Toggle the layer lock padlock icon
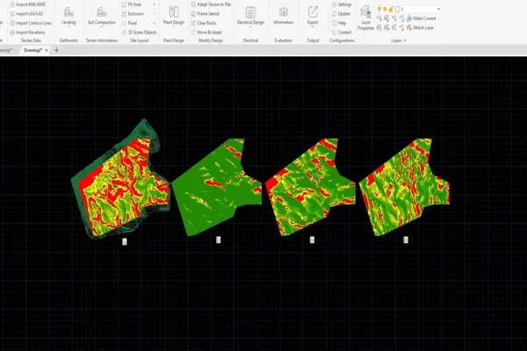This screenshot has width=527, height=351. pos(391,9)
